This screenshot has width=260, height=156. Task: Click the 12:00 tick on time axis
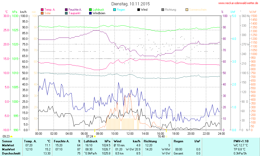click(x=130, y=133)
